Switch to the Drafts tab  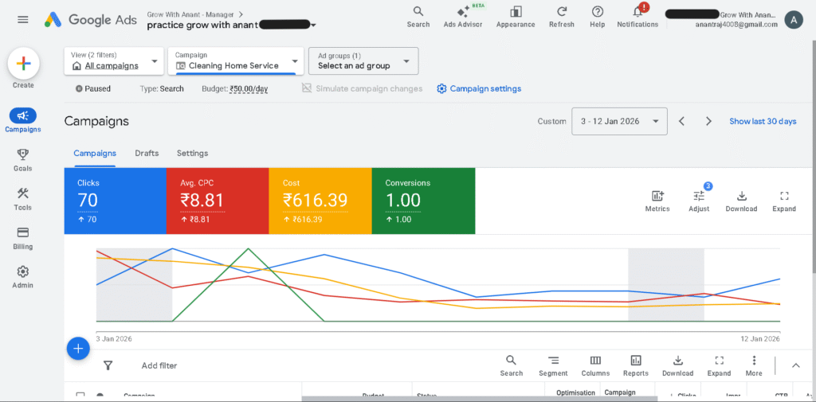[147, 154]
